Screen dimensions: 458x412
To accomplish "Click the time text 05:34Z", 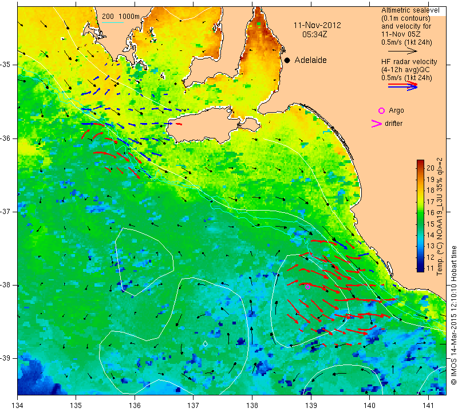I will [x=314, y=34].
